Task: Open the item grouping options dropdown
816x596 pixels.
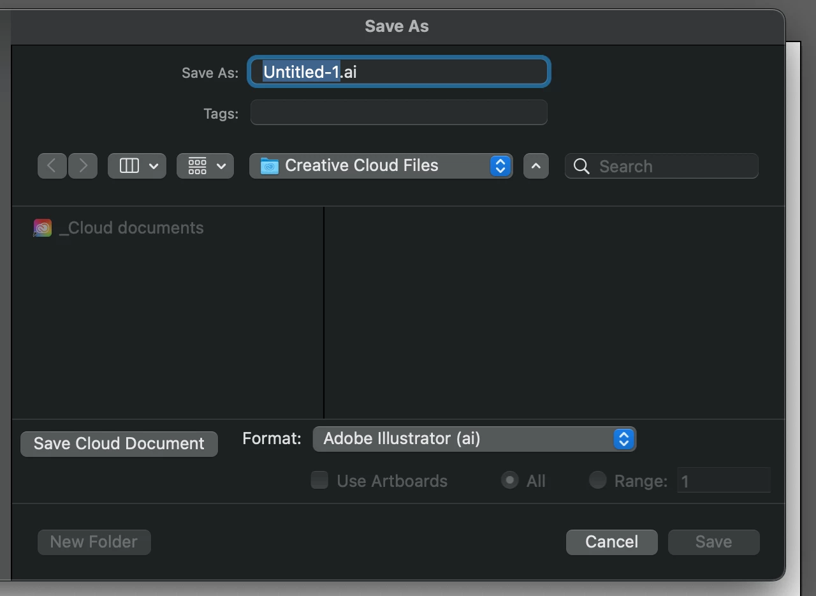Action: (205, 166)
